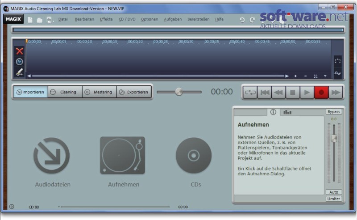Open the Hilfe menu
The height and width of the screenshot is (220, 357).
[219, 19]
